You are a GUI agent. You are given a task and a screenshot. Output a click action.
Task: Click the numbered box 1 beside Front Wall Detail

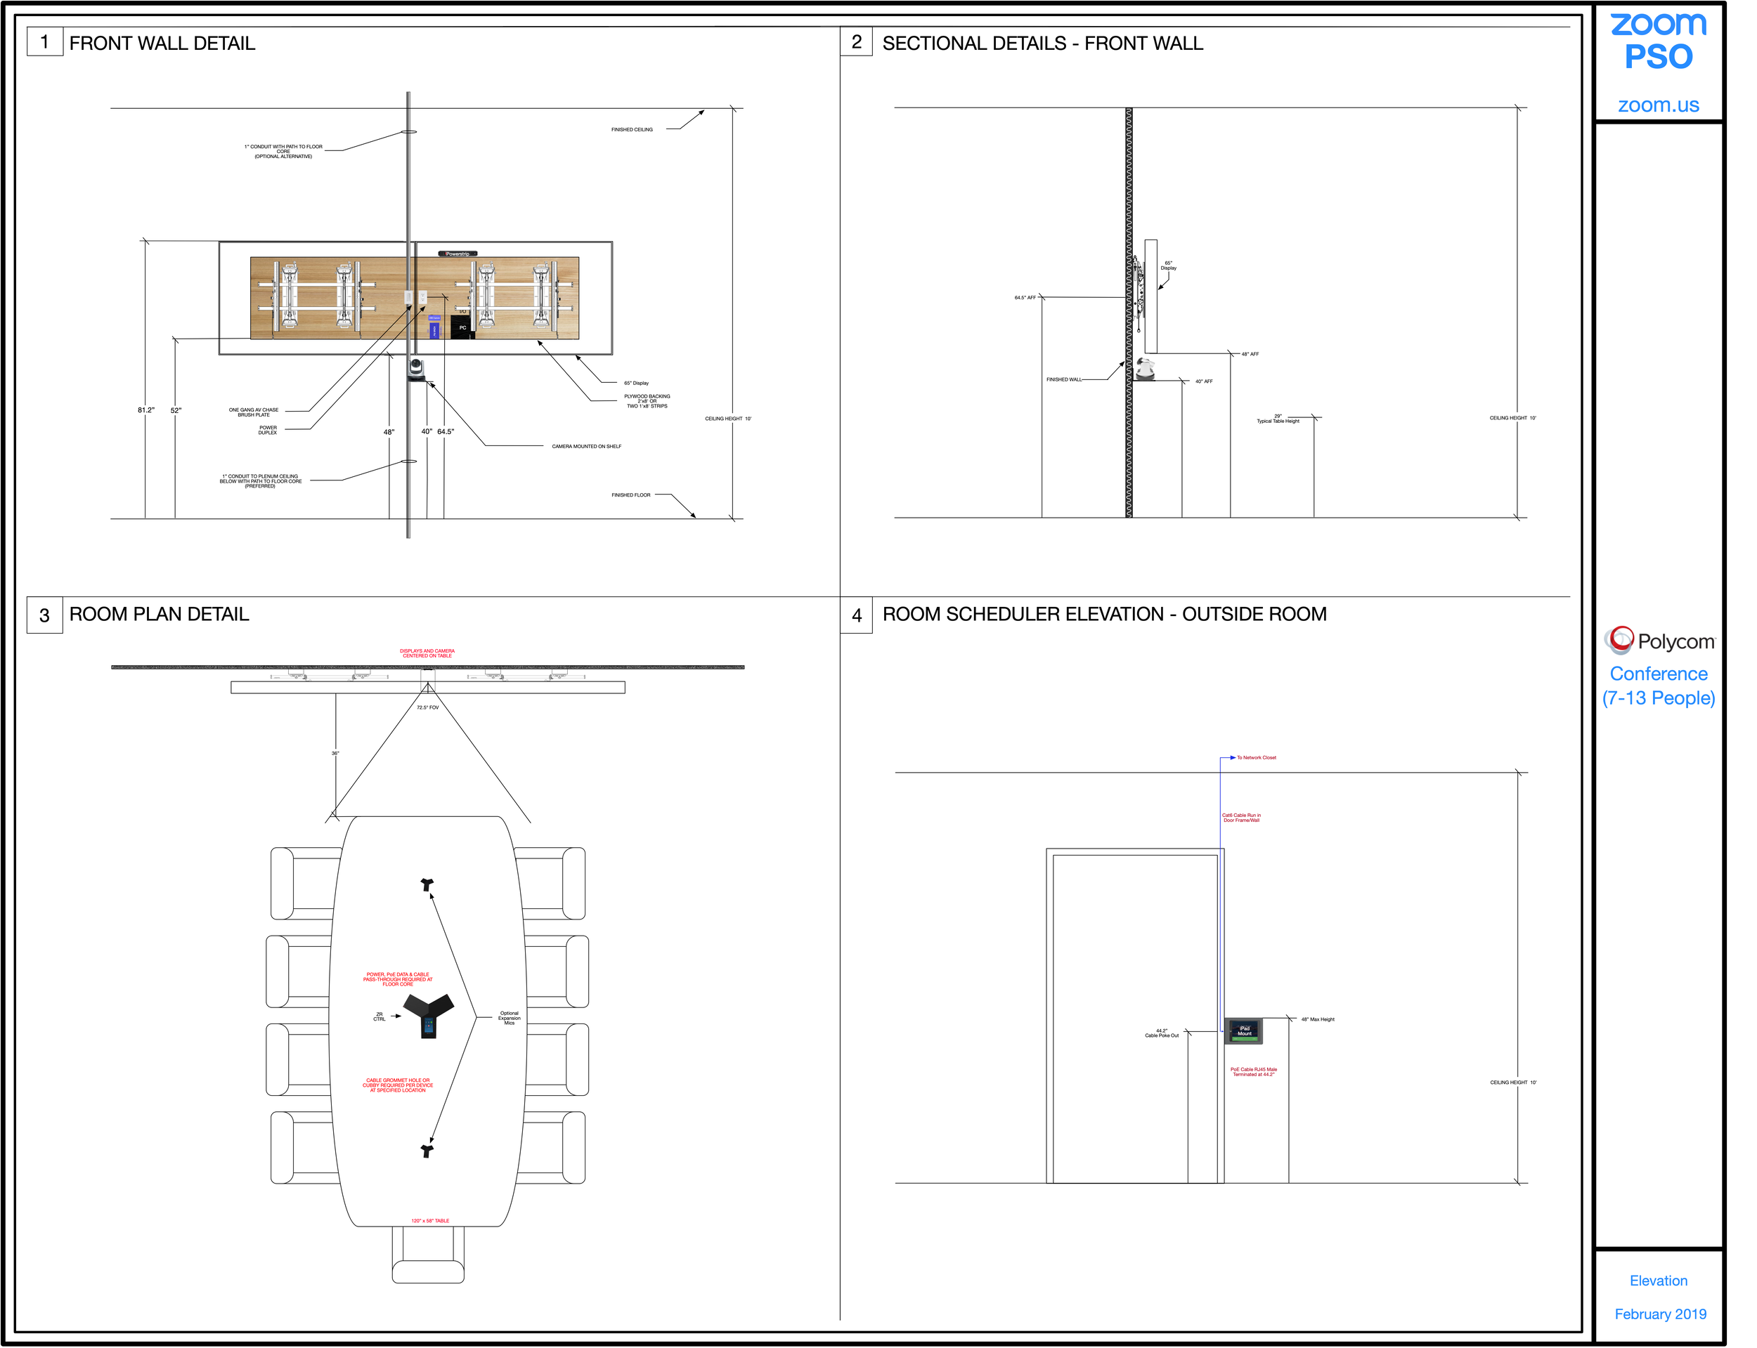pos(45,41)
